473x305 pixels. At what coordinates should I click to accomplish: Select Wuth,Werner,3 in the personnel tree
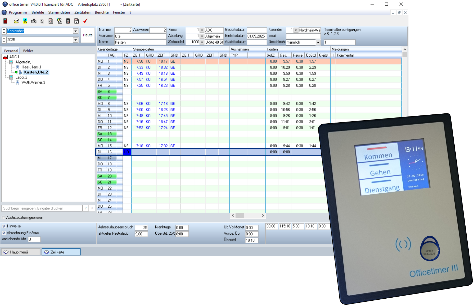(x=33, y=83)
